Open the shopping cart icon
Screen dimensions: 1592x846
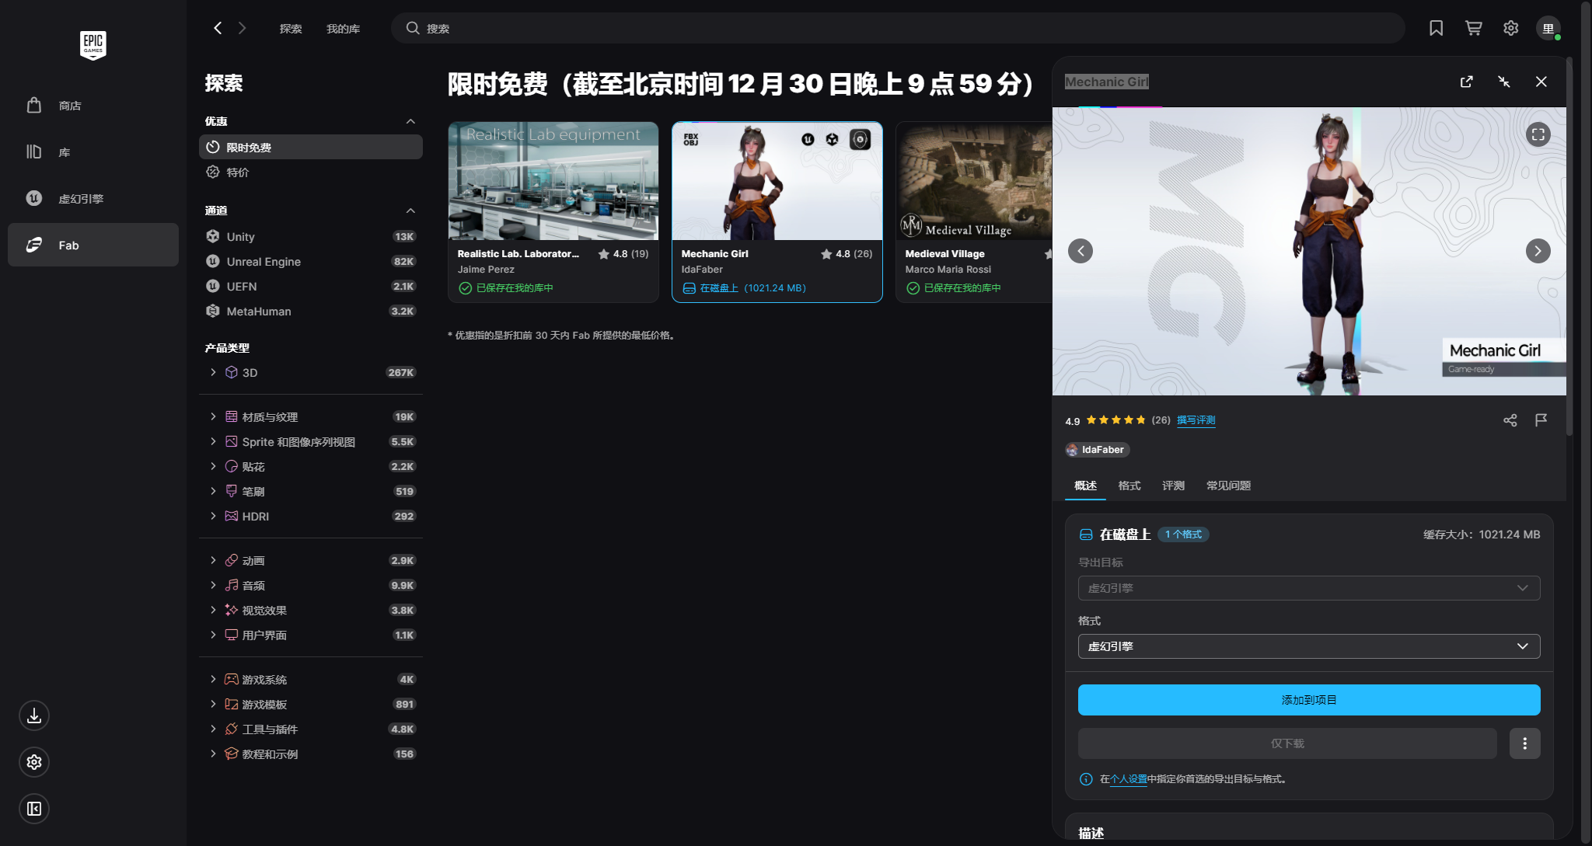[1473, 29]
